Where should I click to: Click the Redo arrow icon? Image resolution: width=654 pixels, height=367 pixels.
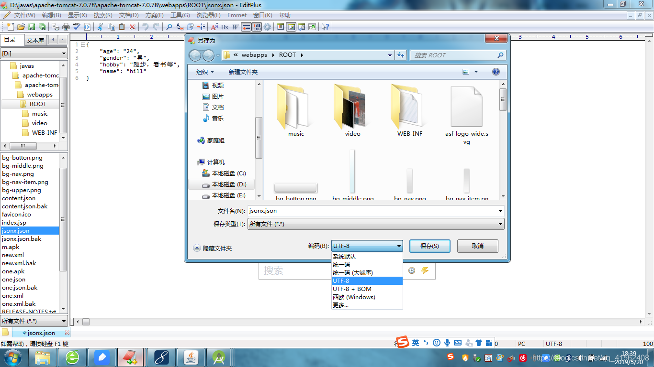(156, 27)
